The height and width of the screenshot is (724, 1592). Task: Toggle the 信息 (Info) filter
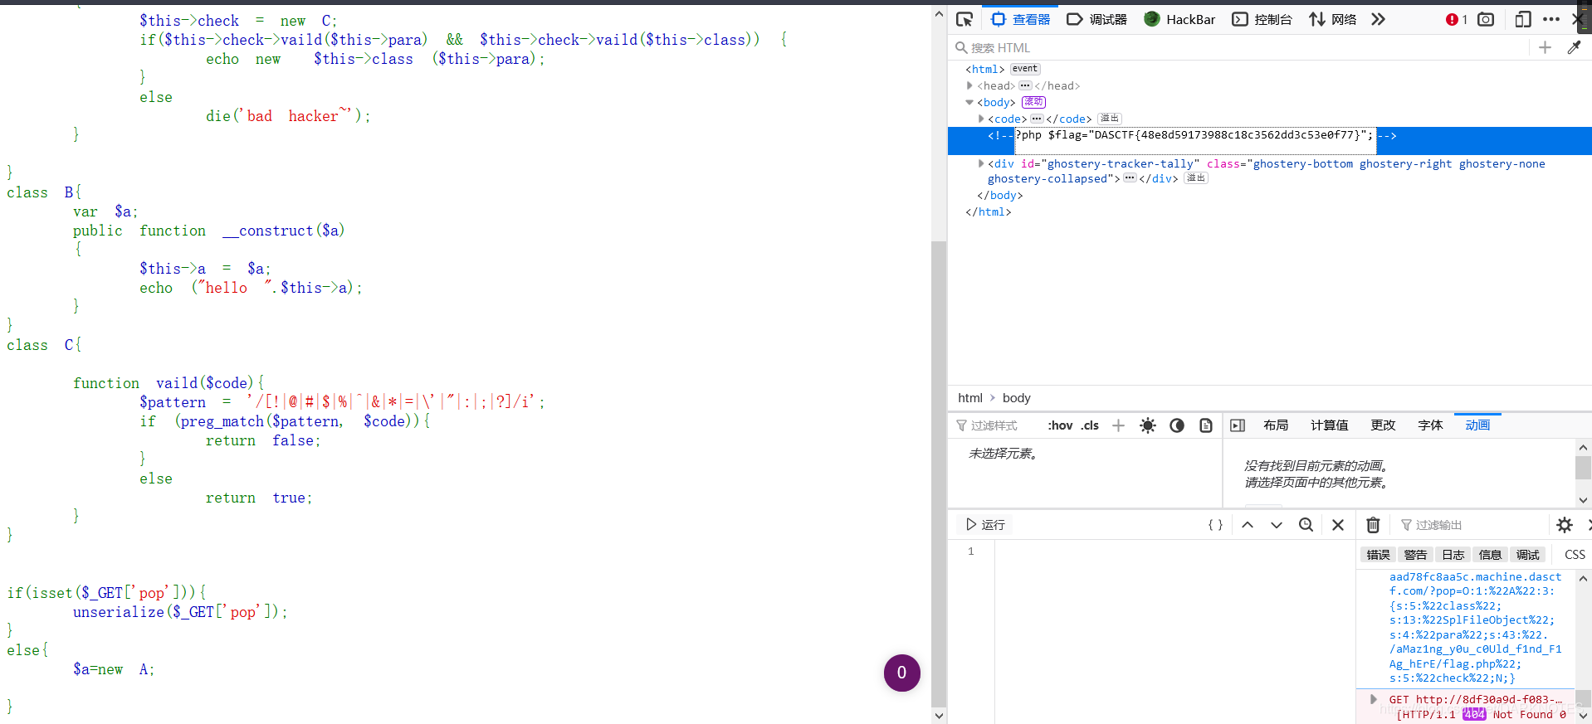coord(1490,555)
